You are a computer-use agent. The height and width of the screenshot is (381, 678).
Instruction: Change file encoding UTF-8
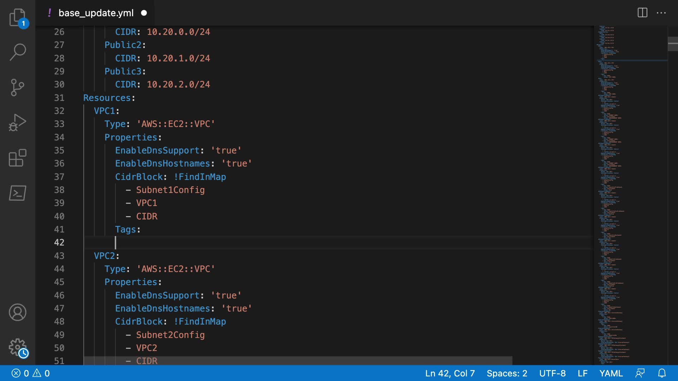552,373
